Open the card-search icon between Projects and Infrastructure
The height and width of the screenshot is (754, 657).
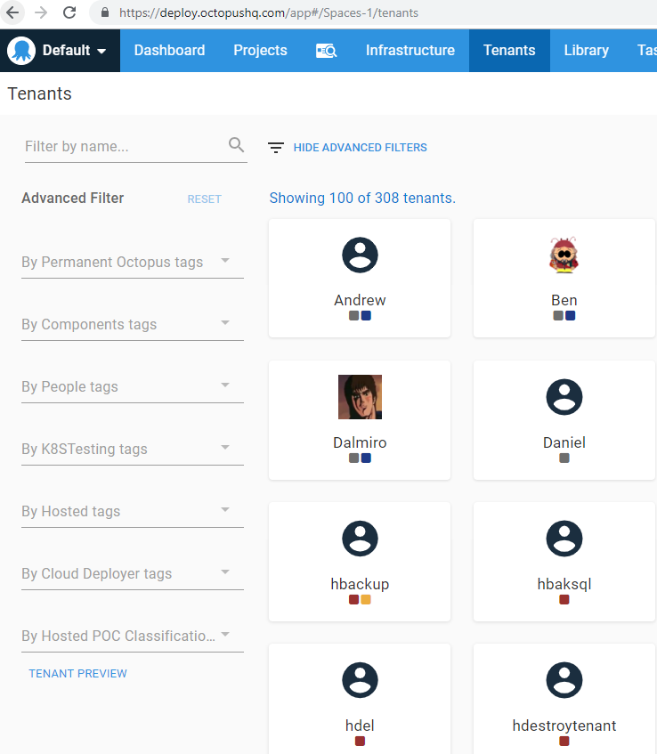[326, 51]
